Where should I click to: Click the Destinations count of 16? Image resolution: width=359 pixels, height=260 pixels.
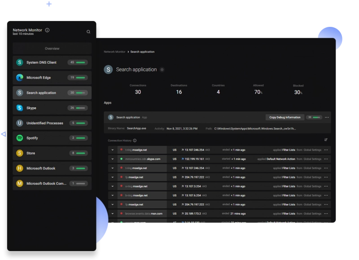[179, 92]
